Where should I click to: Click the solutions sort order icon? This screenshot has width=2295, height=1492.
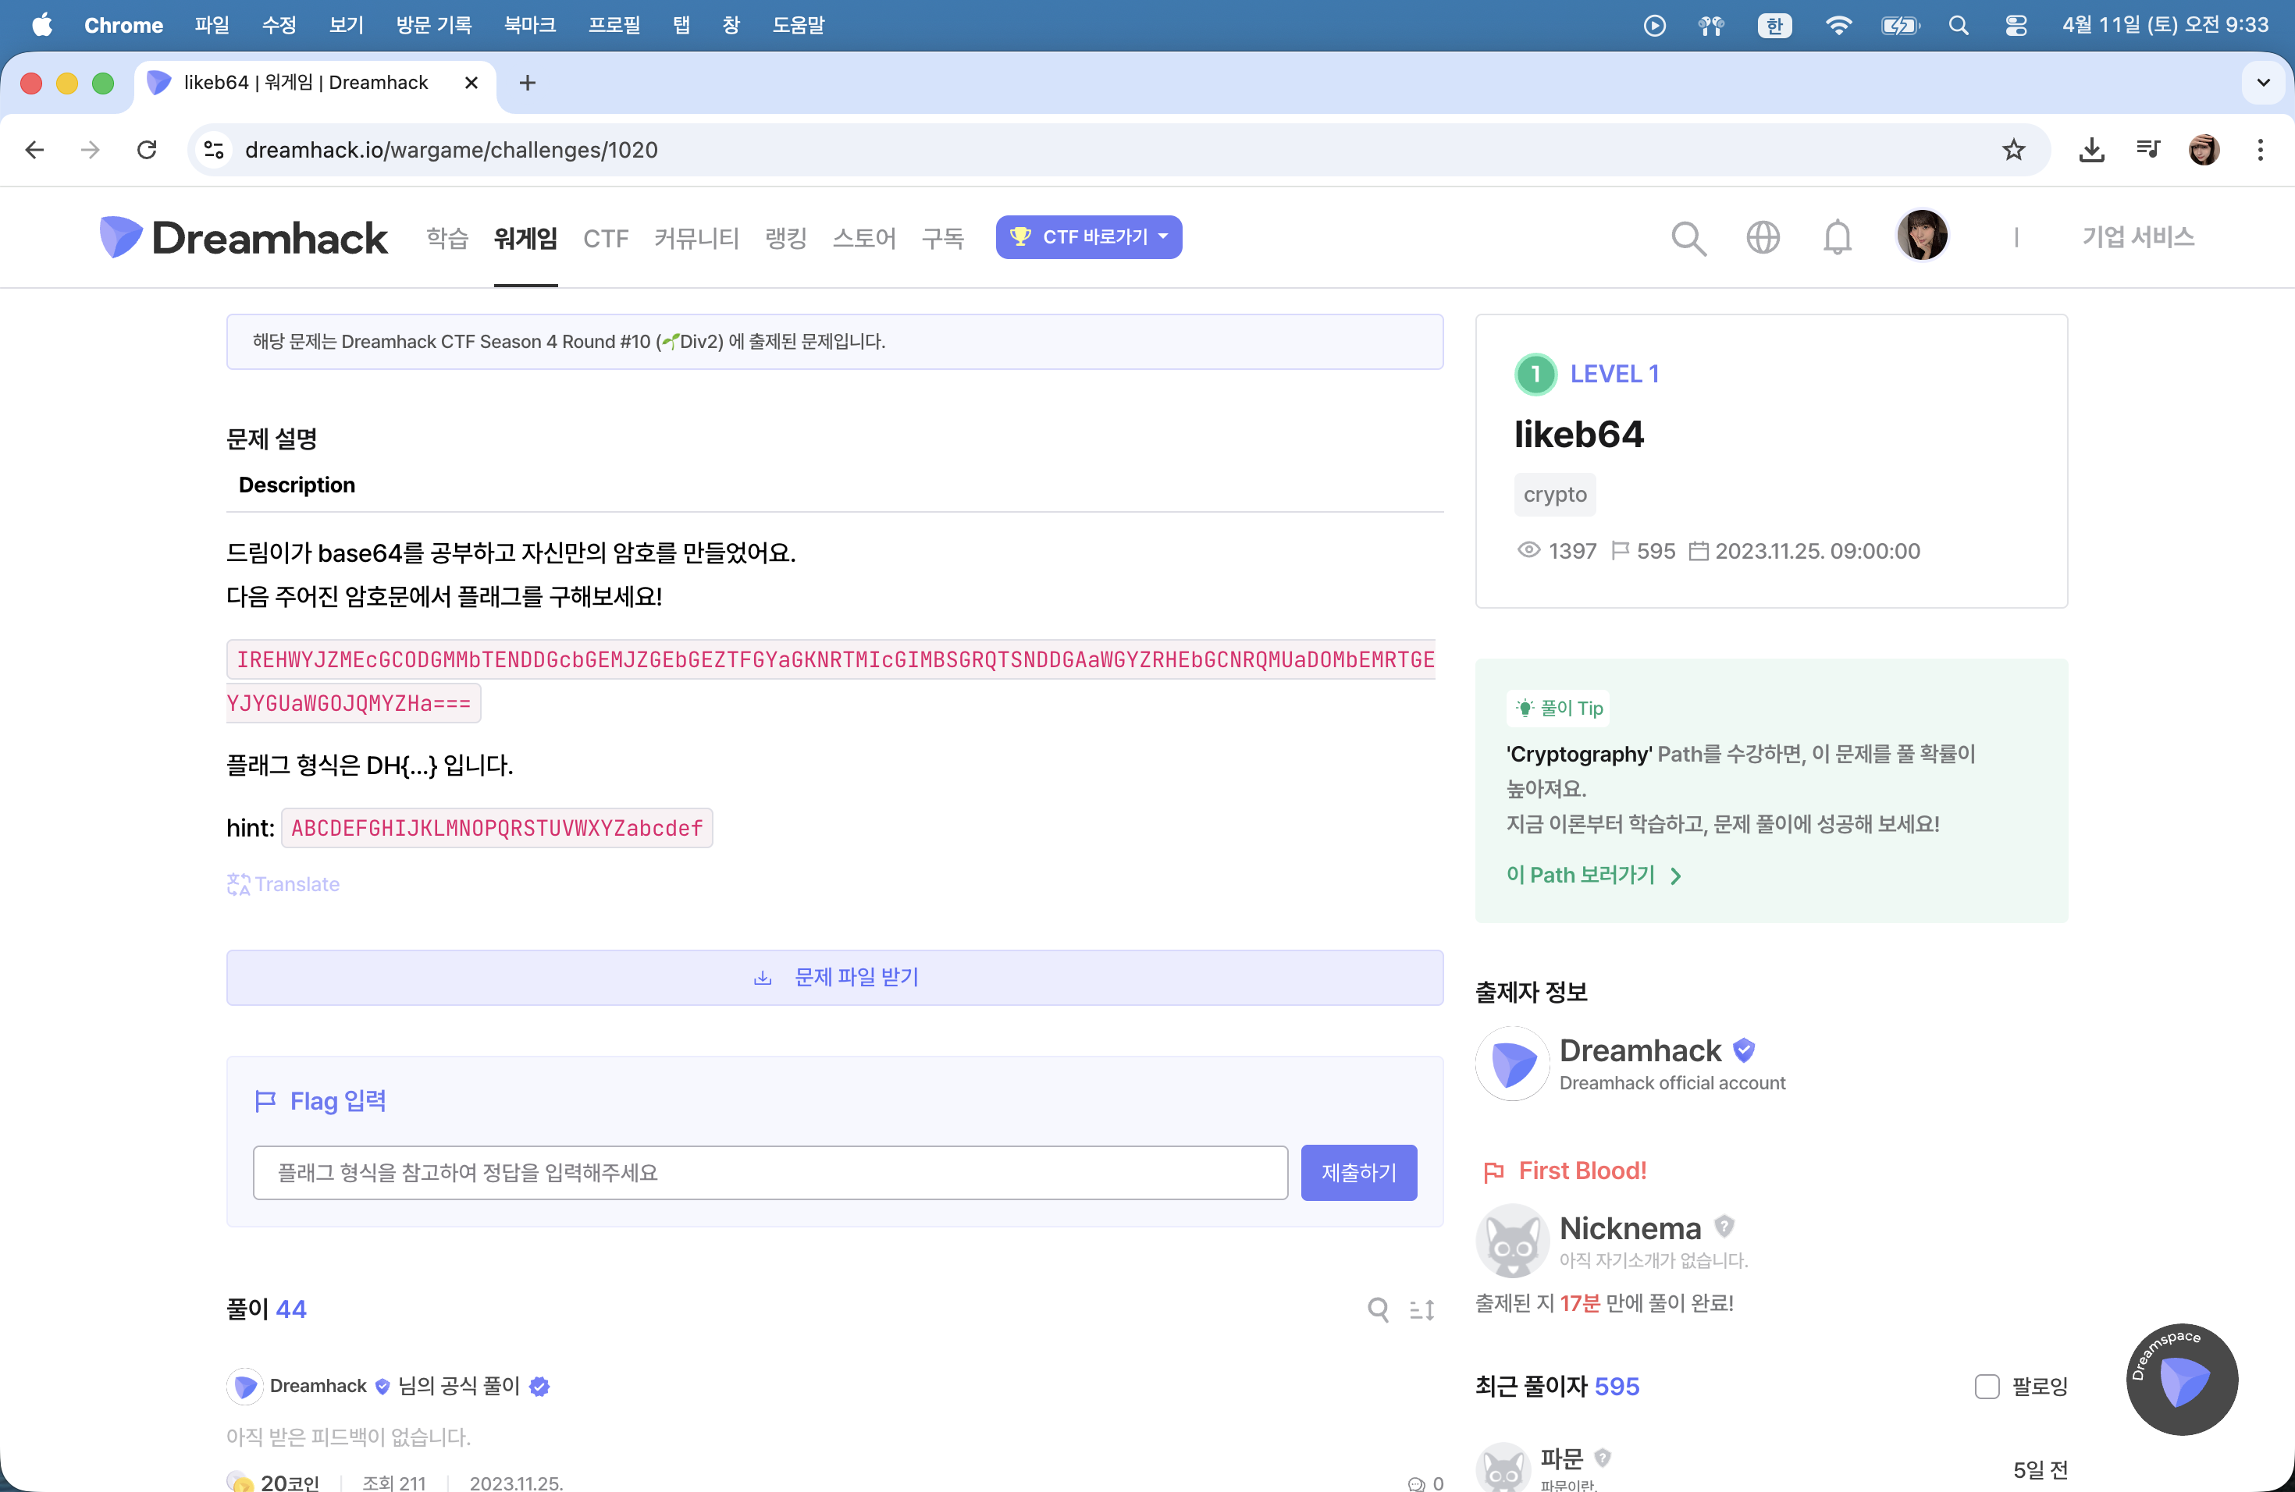(x=1422, y=1309)
